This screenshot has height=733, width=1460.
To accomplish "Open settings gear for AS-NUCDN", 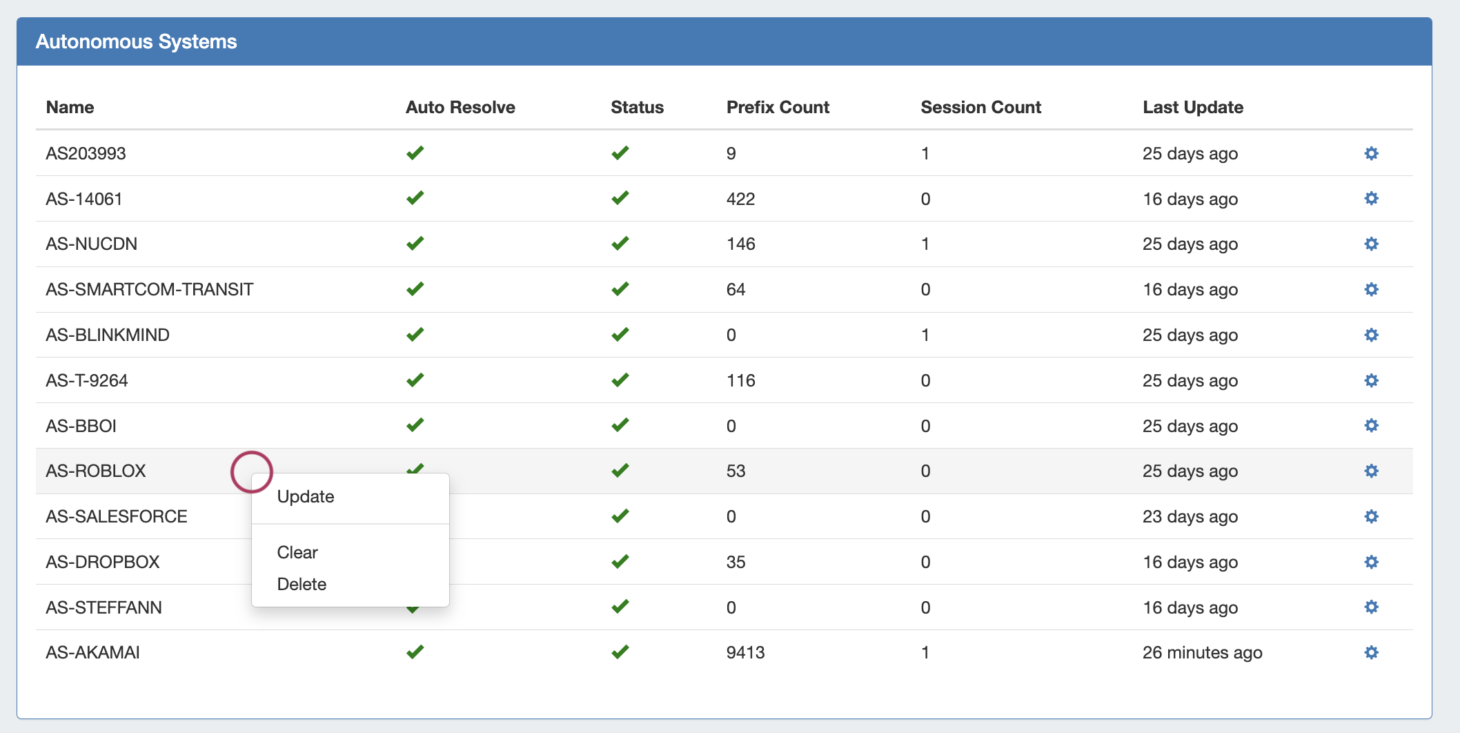I will click(x=1371, y=244).
